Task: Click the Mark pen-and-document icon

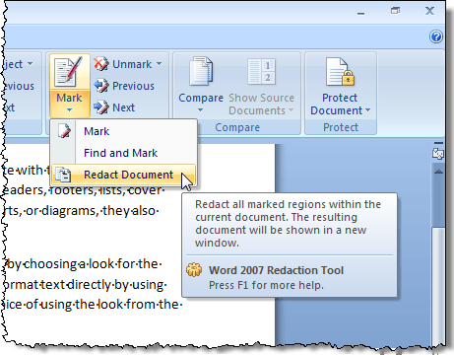Action: (x=68, y=72)
